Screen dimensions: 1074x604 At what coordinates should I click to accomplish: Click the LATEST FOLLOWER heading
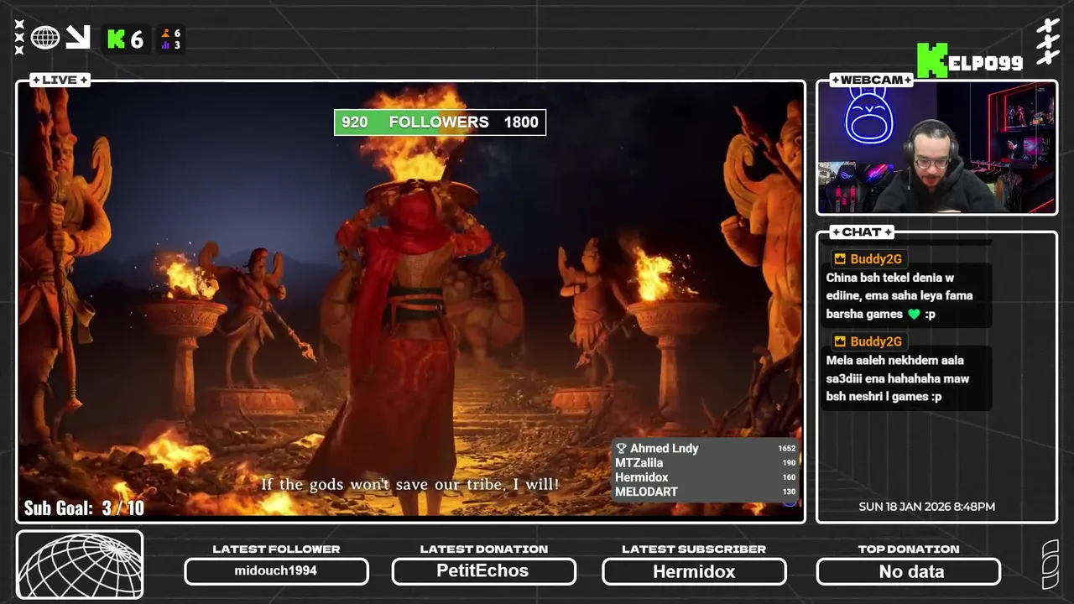point(276,549)
